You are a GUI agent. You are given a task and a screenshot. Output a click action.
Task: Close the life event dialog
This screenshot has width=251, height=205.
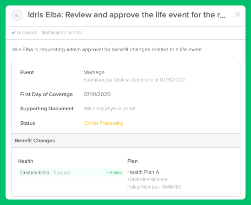(238, 14)
